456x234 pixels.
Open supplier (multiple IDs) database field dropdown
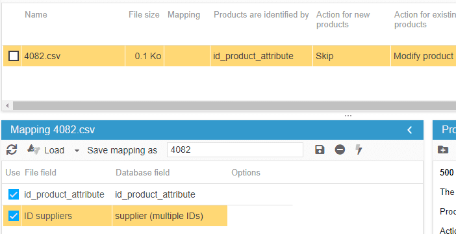pyautogui.click(x=170, y=216)
